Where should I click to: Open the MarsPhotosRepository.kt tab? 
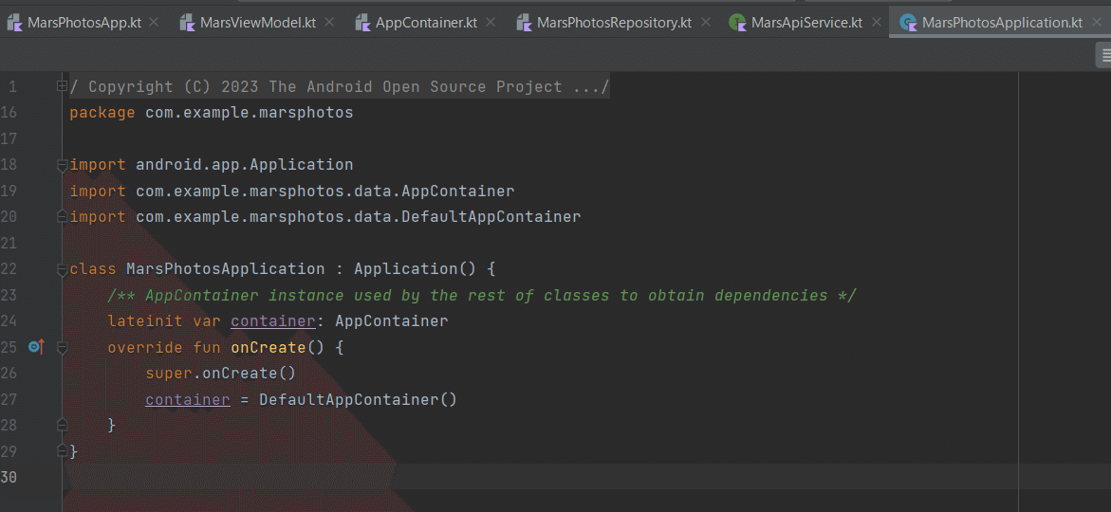coord(614,22)
